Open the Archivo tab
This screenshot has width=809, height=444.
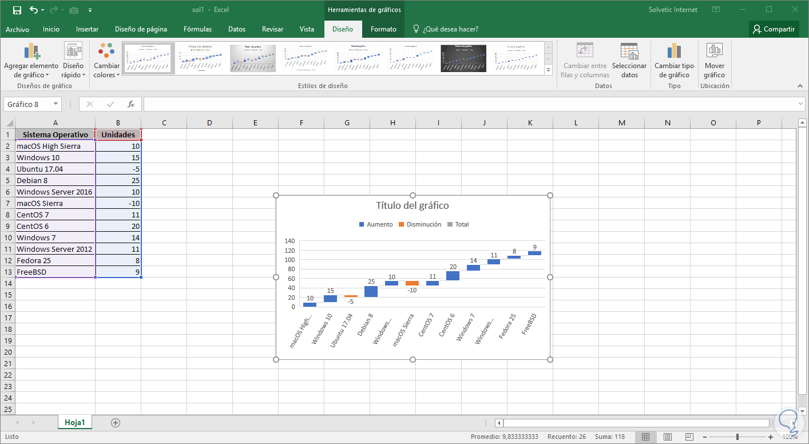click(x=17, y=29)
